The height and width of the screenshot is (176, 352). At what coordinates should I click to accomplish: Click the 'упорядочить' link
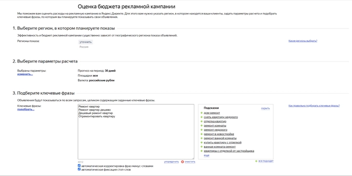click(x=172, y=162)
